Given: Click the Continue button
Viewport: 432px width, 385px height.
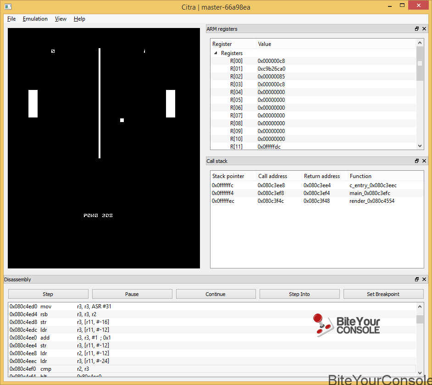Looking at the screenshot, I should (216, 294).
